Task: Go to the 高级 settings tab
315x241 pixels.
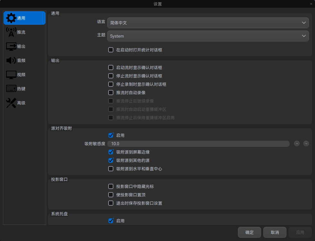Action: coord(24,103)
